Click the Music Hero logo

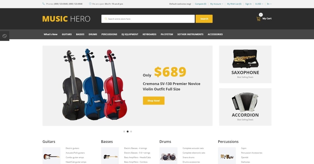[x=66, y=19]
